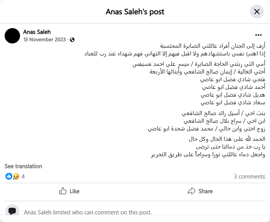270x222 pixels.
Task: Click the comment bubble icon at bottom
Action: pos(12,211)
